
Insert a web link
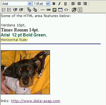click(x=49, y=10)
